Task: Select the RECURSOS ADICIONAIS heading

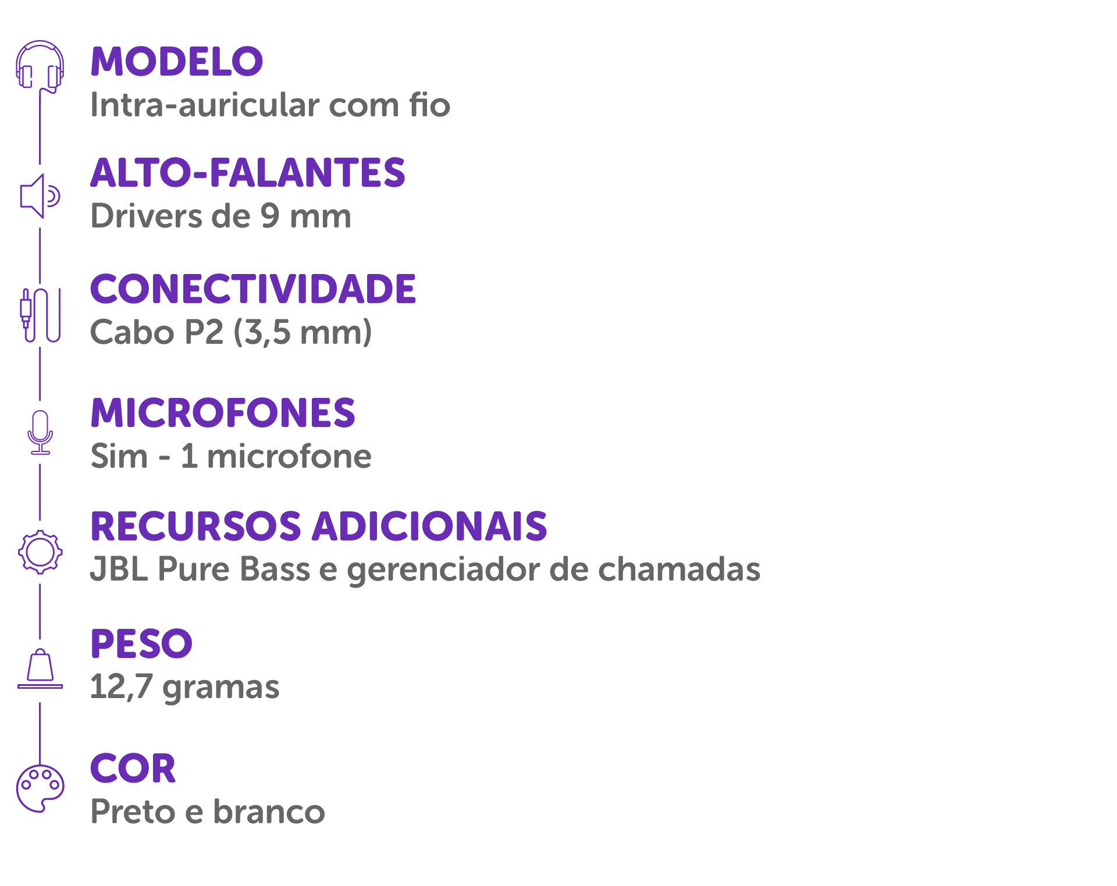Action: [x=319, y=526]
